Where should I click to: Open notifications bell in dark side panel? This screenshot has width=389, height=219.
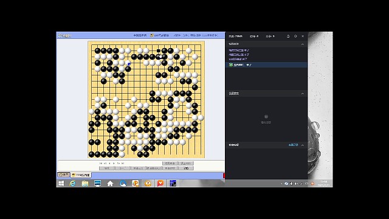click(x=288, y=36)
